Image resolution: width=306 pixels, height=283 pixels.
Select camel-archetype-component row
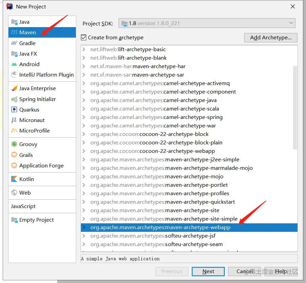189,92
